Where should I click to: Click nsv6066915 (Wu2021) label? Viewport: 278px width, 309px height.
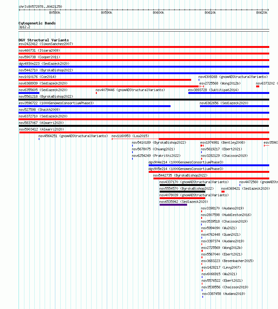coord(219,274)
